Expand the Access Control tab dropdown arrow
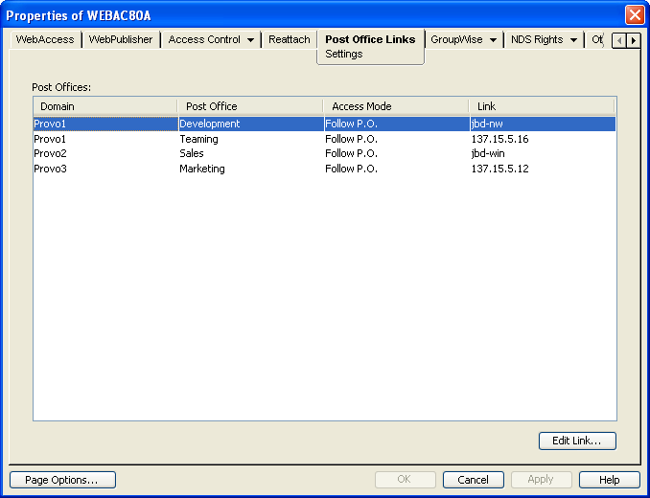650x498 pixels. pos(251,40)
